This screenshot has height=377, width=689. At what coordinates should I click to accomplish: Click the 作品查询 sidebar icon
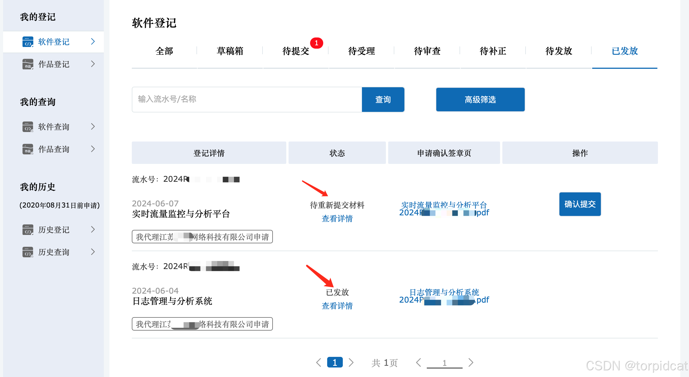[x=28, y=149]
